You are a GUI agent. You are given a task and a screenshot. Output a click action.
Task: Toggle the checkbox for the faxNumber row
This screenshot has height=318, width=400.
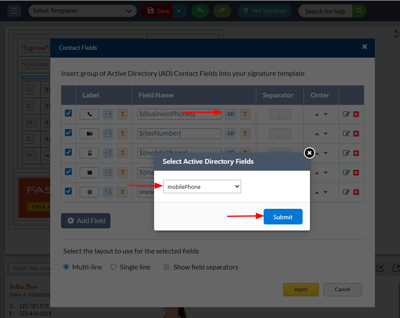pos(68,133)
